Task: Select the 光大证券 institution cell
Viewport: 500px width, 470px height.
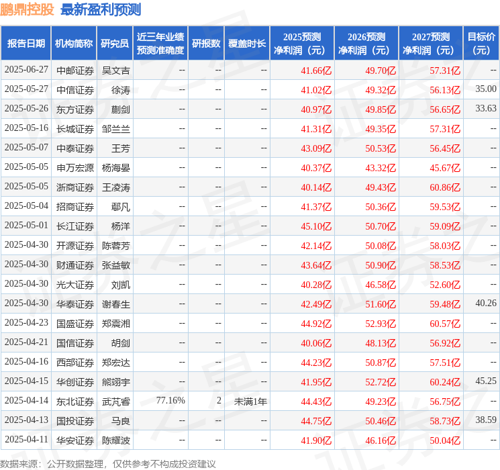Action: 75,285
